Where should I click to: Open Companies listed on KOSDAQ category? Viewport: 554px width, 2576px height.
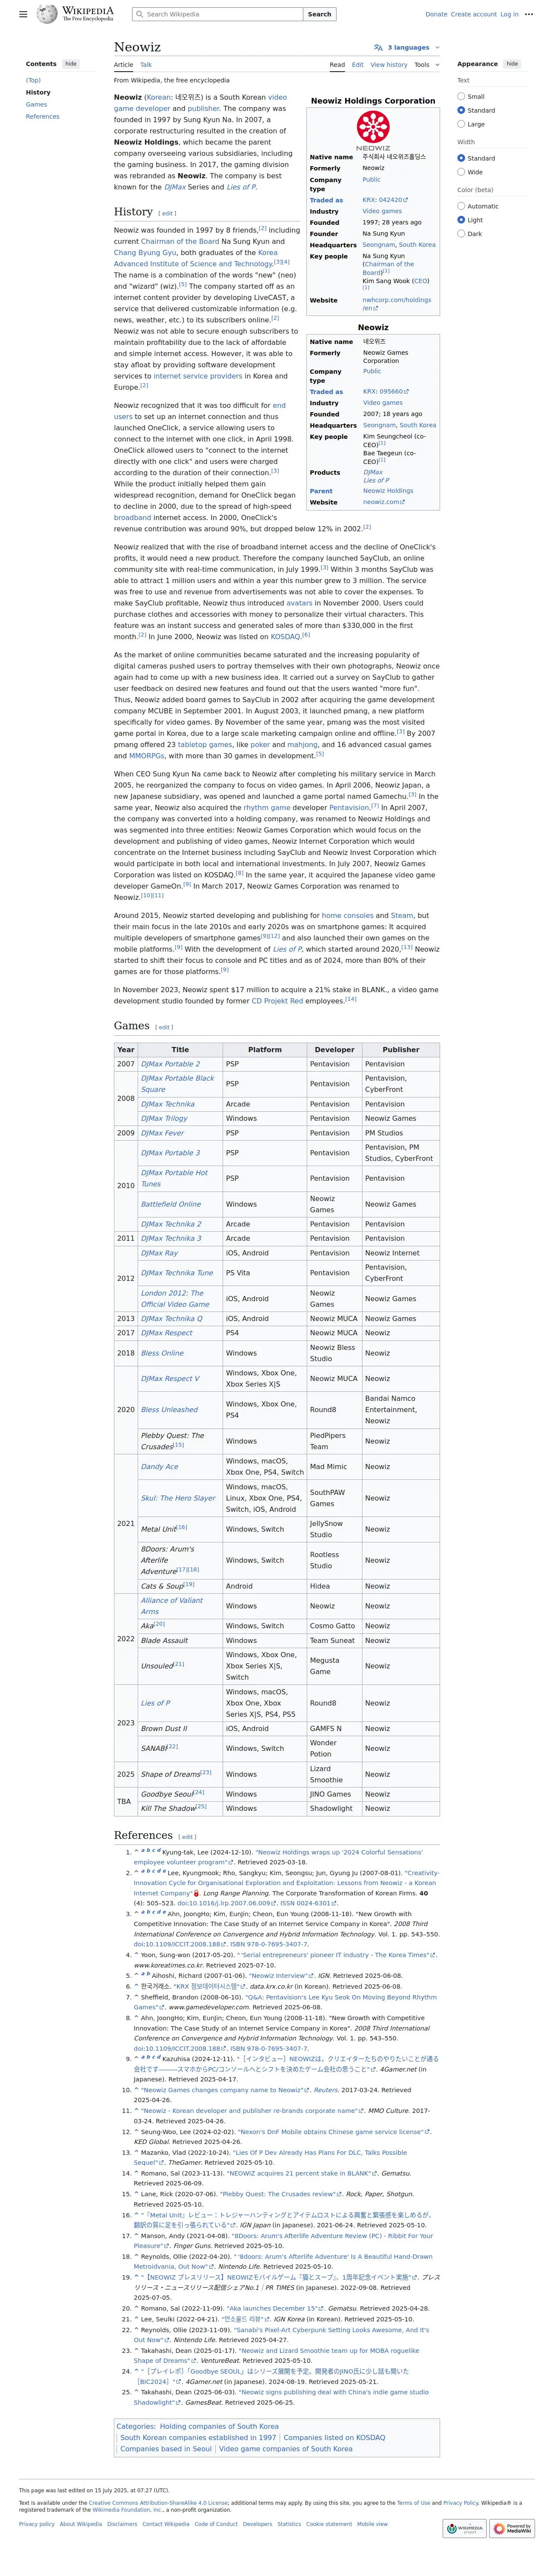pos(334,2437)
